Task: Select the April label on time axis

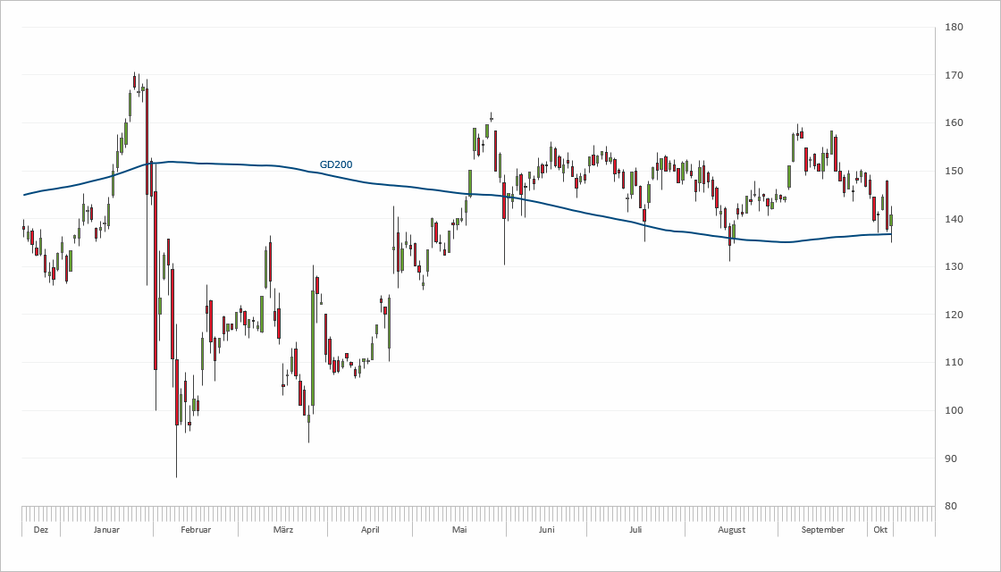Action: (x=370, y=530)
